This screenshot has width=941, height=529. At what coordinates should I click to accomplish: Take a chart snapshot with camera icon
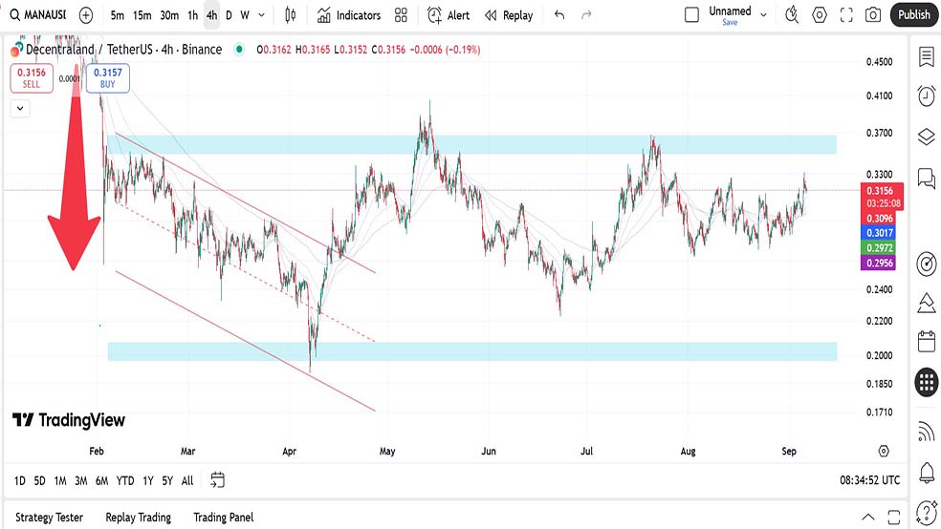[x=872, y=15]
